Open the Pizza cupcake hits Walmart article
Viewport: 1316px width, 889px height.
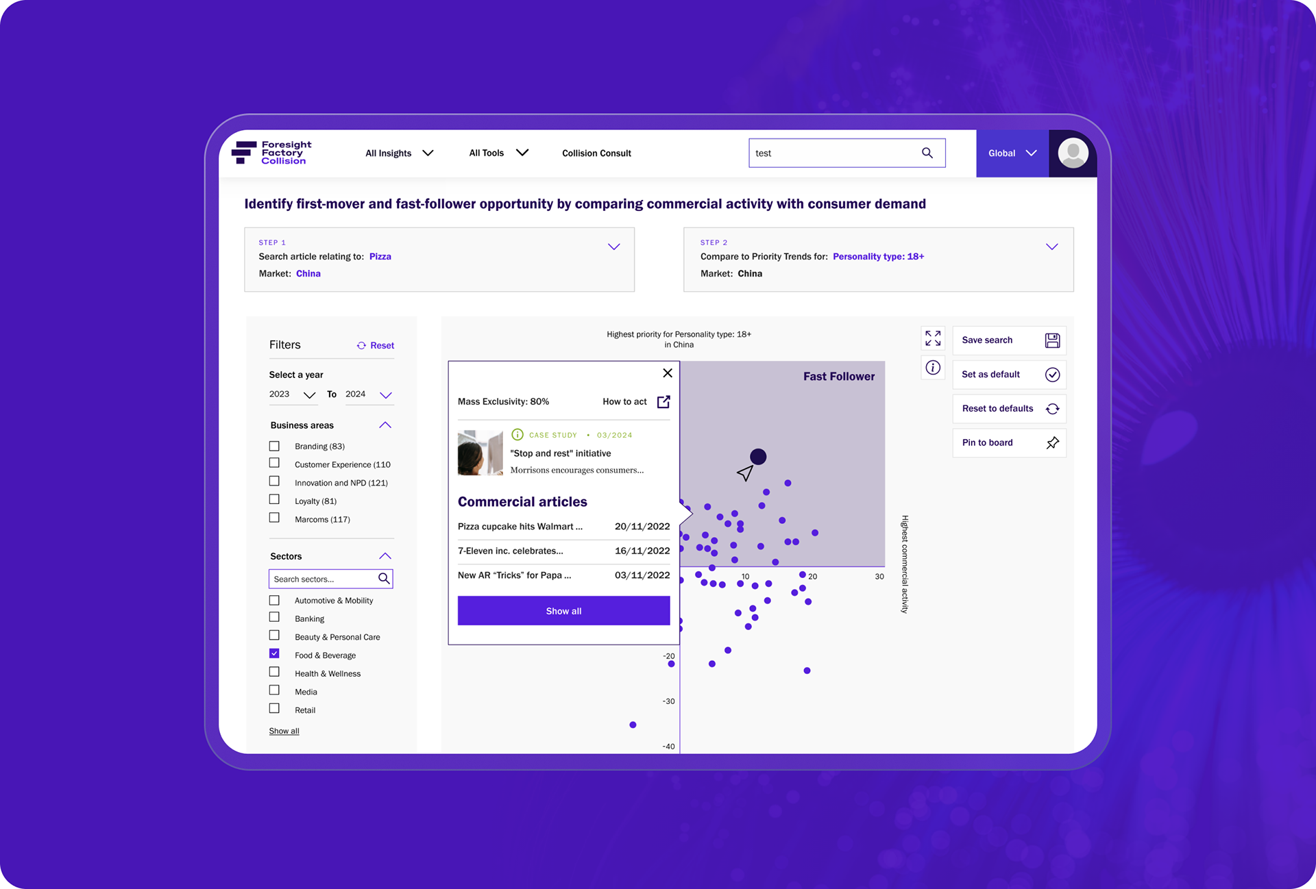coord(520,527)
